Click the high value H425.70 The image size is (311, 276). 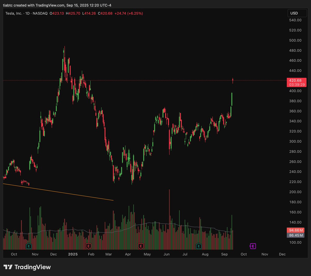coord(73,13)
